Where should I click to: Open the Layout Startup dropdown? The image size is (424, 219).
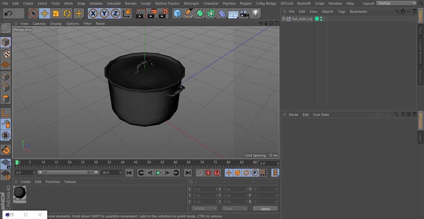[396, 3]
